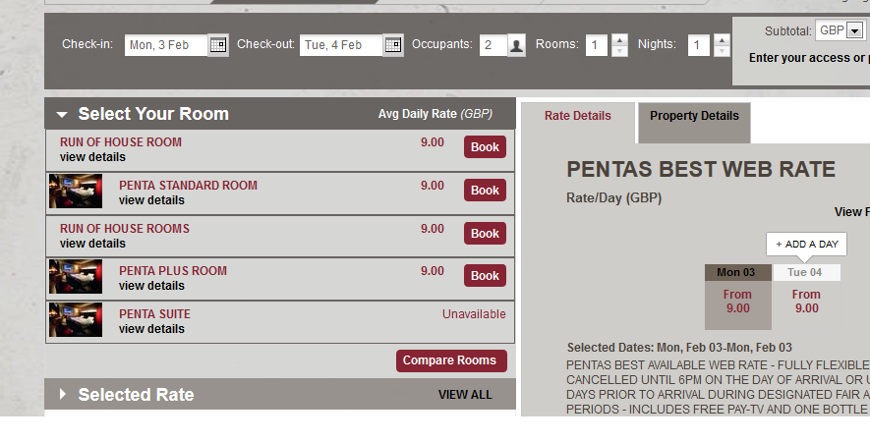View details of Penta Standard Room
This screenshot has width=870, height=442.
point(151,200)
